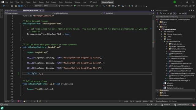Screen dimensions: 196x110
Task: Click the Pending Changes Filter clock icon
Action: (x=161, y=13)
